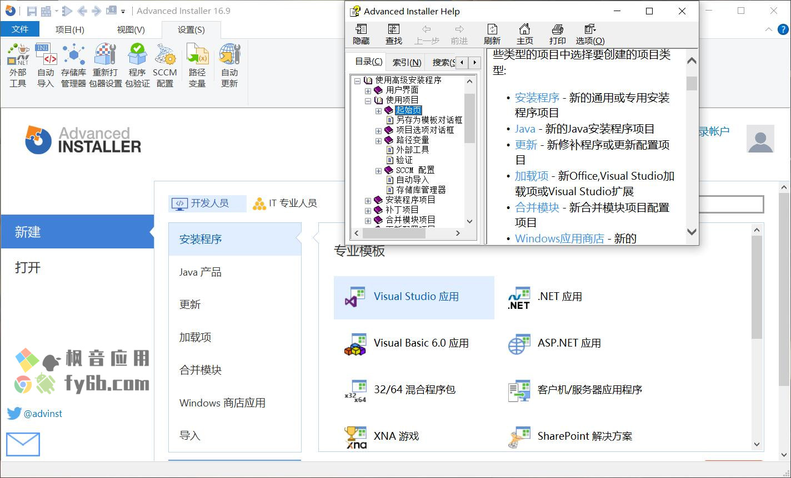Click the SCCM 配置 ribbon icon
This screenshot has height=478, width=791.
pyautogui.click(x=165, y=65)
